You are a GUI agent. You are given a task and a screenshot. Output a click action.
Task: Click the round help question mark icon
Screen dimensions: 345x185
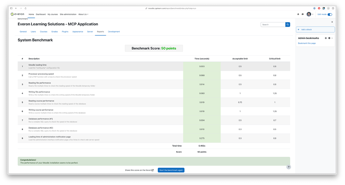(x=289, y=167)
